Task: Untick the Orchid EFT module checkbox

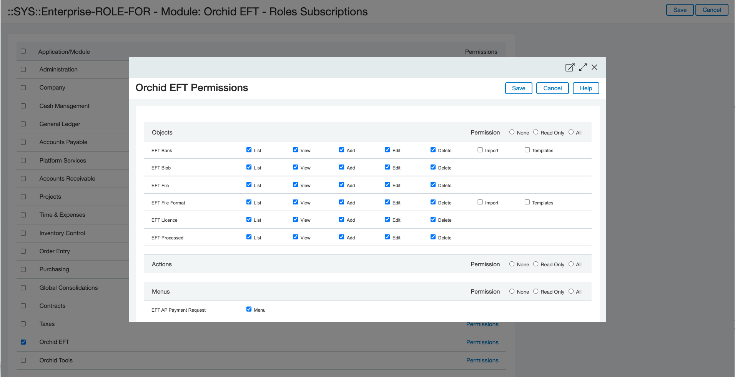Action: point(23,342)
